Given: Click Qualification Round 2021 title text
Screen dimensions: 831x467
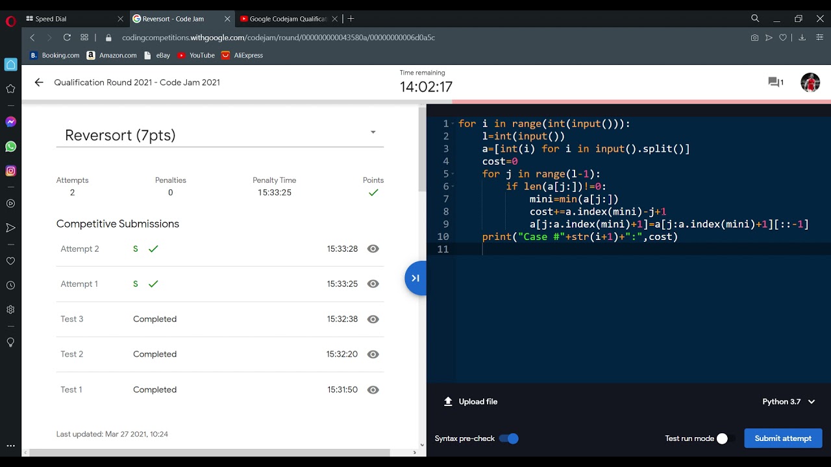Looking at the screenshot, I should pyautogui.click(x=137, y=82).
